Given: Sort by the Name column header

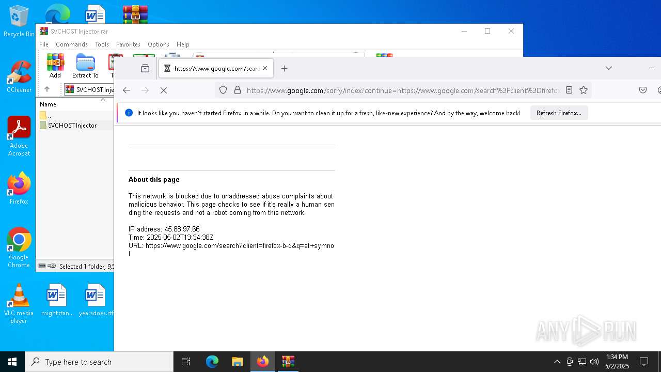Looking at the screenshot, I should (x=48, y=104).
